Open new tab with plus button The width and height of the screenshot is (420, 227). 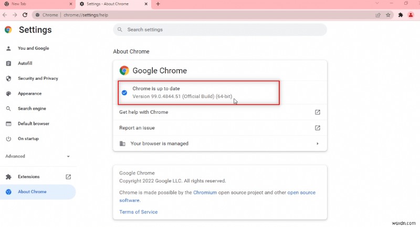pyautogui.click(x=158, y=4)
